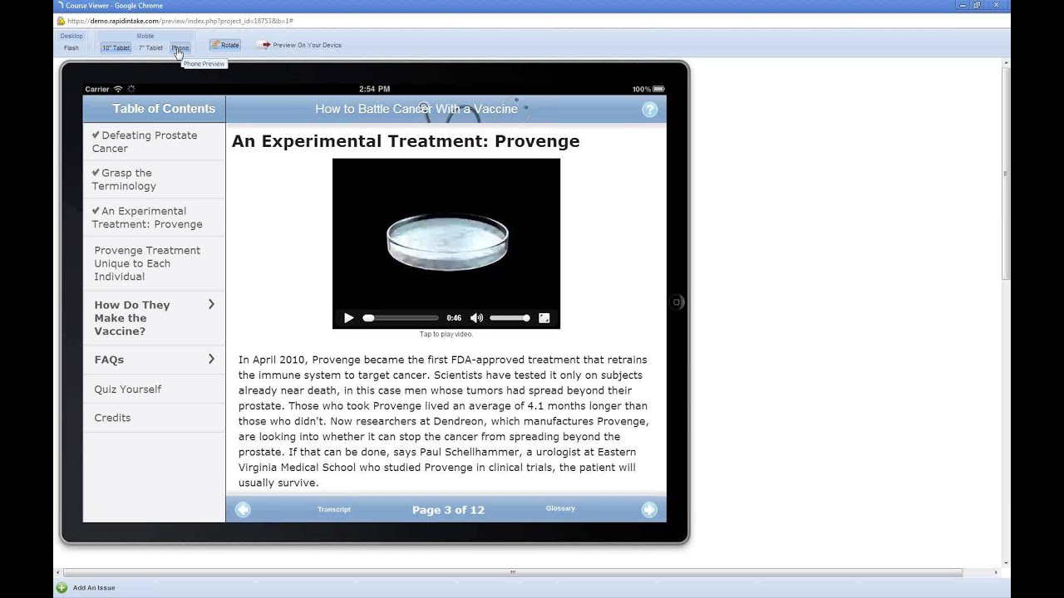This screenshot has height=598, width=1064.
Task: Click the horizontal scrollbar at bottom
Action: pyautogui.click(x=513, y=572)
